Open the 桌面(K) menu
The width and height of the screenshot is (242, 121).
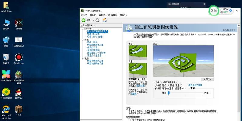tap(102, 15)
